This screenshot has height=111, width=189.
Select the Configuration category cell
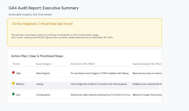pos(43,95)
